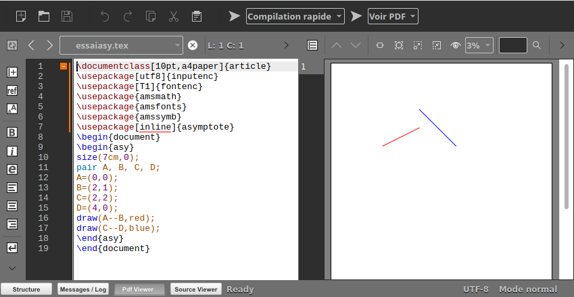Align text left
The height and width of the screenshot is (297, 574).
coord(12,188)
